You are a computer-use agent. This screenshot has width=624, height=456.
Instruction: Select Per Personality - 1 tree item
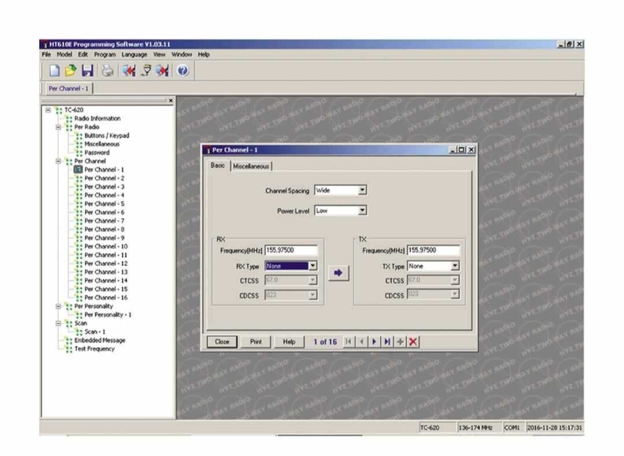108,315
